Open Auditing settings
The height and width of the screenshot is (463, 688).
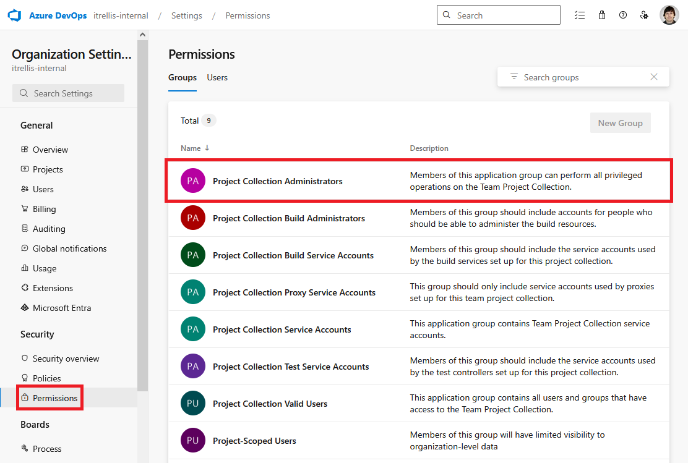click(49, 229)
